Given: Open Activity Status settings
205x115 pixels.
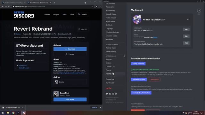Looking at the screenshot, I should tap(111, 48).
